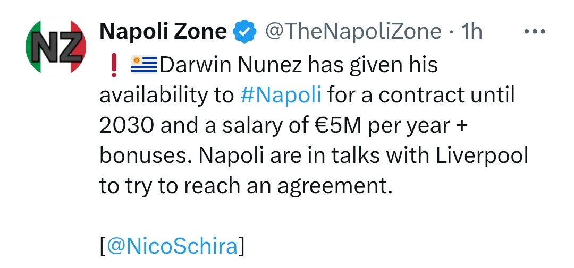Viewport: 574px width, 268px height.
Task: Open the #Napoli hashtag
Action: tap(281, 96)
